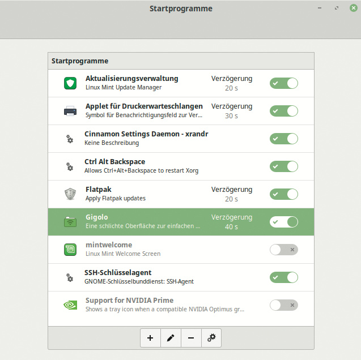Toggle the Ctrl Alt Backspace switch
The height and width of the screenshot is (360, 361).
(284, 166)
